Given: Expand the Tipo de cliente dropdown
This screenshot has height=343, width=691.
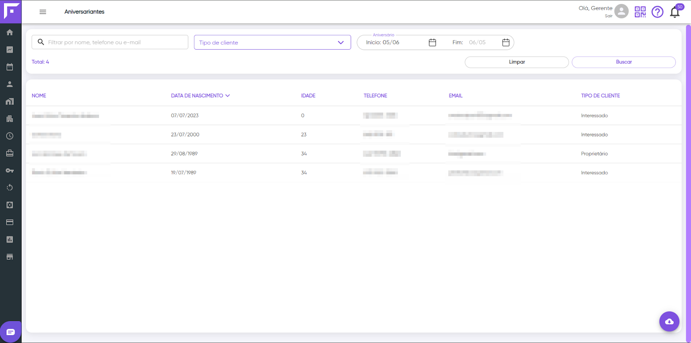Looking at the screenshot, I should coord(273,42).
